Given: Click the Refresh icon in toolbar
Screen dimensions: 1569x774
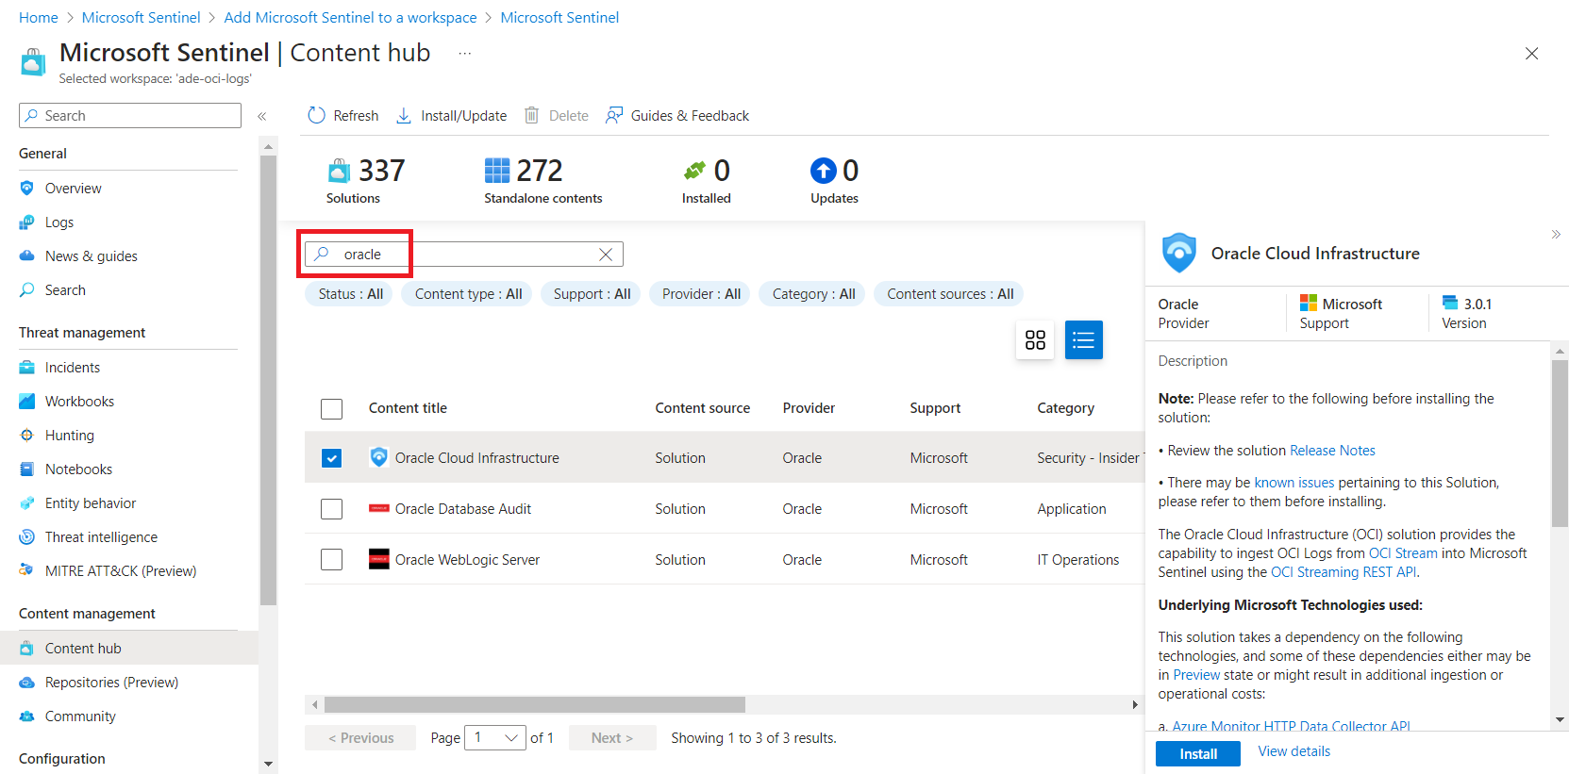Looking at the screenshot, I should 317,115.
